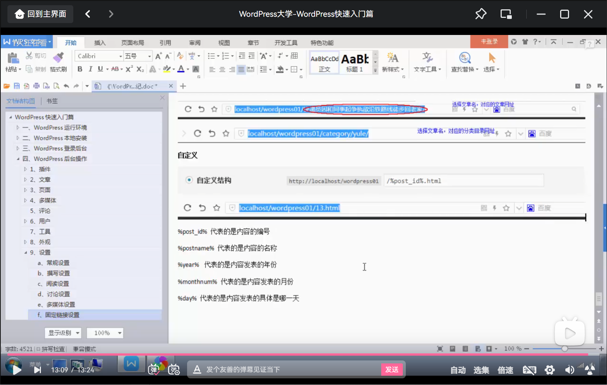Image resolution: width=607 pixels, height=385 pixels.
Task: Click the Italic formatting icon
Action: [90, 69]
